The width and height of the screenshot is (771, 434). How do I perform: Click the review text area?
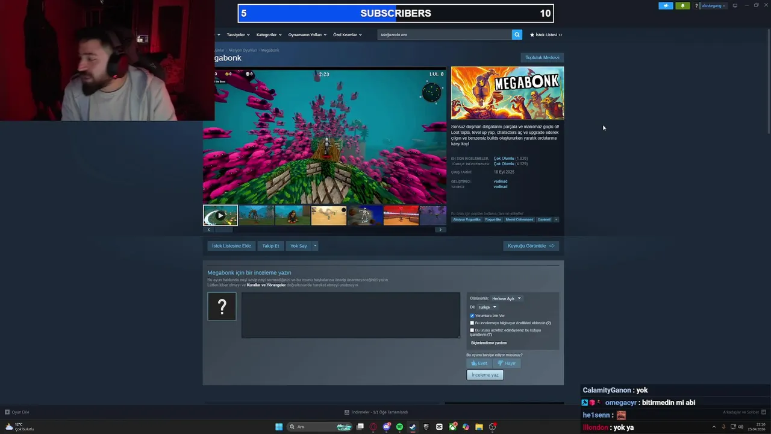pyautogui.click(x=351, y=315)
